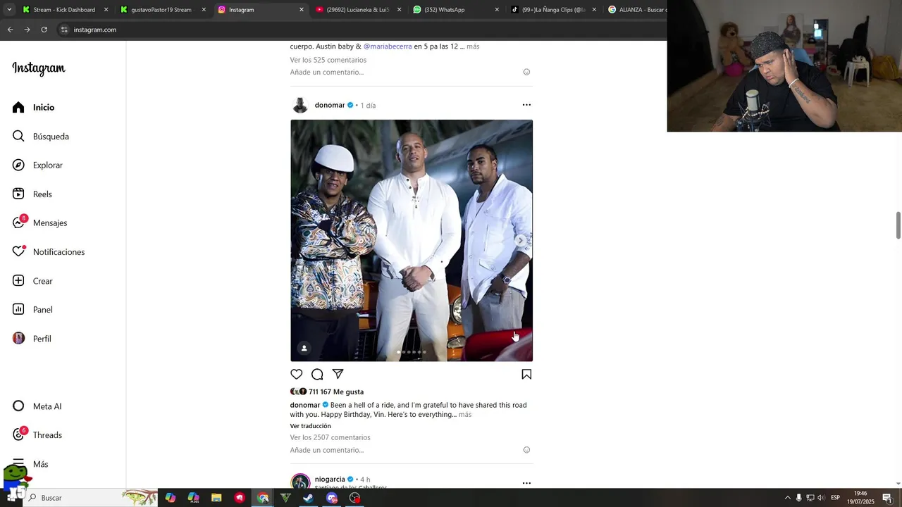
Task: Share the donomar post with the paper plane icon
Action: 338,374
